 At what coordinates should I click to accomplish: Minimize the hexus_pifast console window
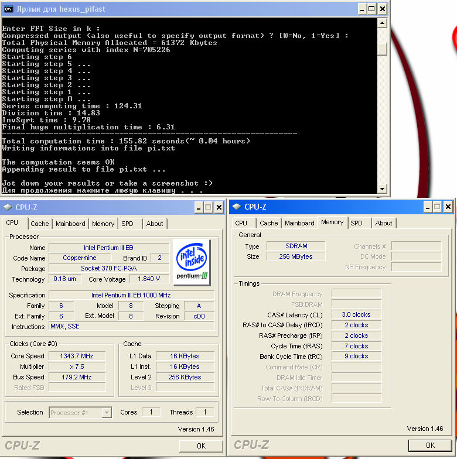click(362, 9)
